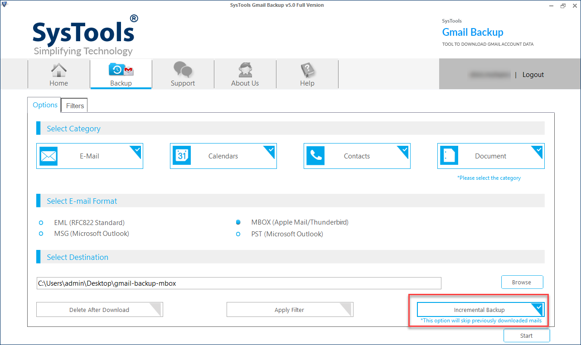Click 'skip previously downloaded mails' note
Viewport: 581px width, 345px height.
click(x=481, y=321)
